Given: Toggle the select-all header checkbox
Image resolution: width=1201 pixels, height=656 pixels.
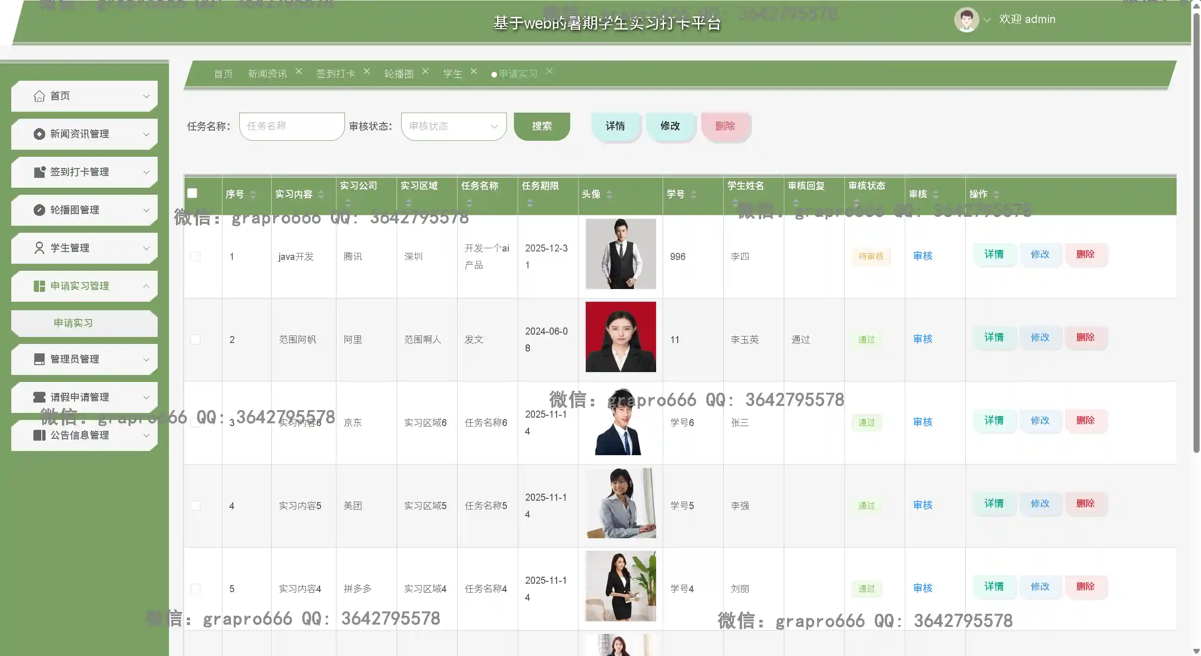Looking at the screenshot, I should [192, 193].
